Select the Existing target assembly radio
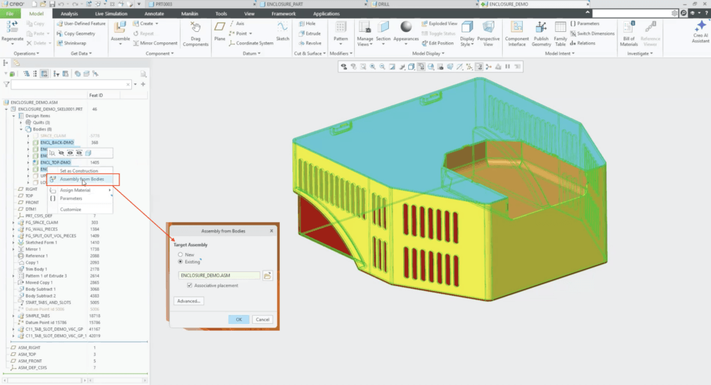711x385 pixels. pos(181,262)
